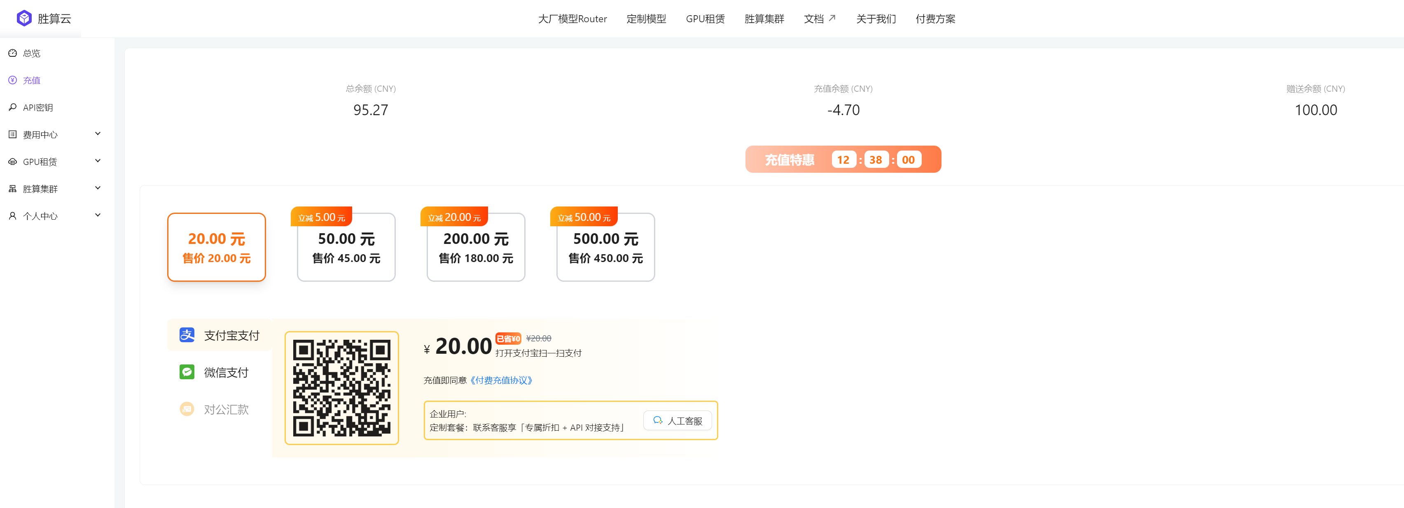Click the 立减 50.00 元 discount badge
The height and width of the screenshot is (508, 1404).
tap(584, 217)
